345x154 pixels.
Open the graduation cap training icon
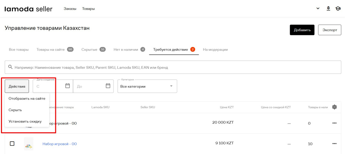tap(338, 9)
